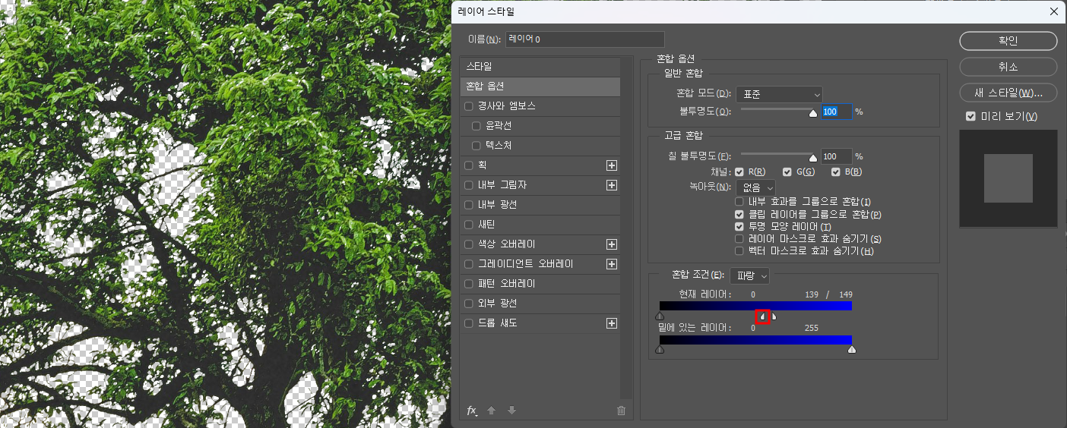
Task: Click the plus icon beside 드롭 섀도
Action: coord(612,323)
